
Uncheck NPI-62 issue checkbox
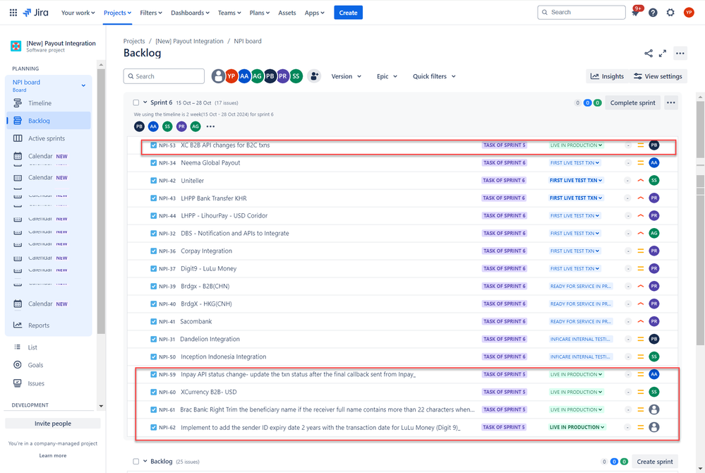(x=153, y=428)
